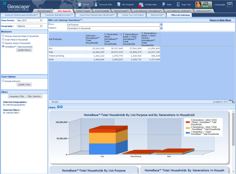This screenshot has height=174, width=236.
Task: Expand the Columns dropdown arrow for Generations in Household
Action: click(161, 28)
